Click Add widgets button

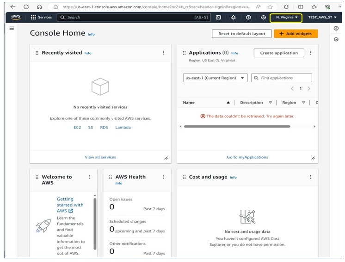[296, 34]
